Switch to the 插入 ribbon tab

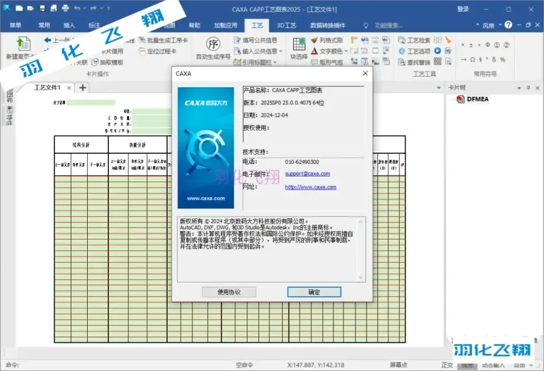coord(69,25)
